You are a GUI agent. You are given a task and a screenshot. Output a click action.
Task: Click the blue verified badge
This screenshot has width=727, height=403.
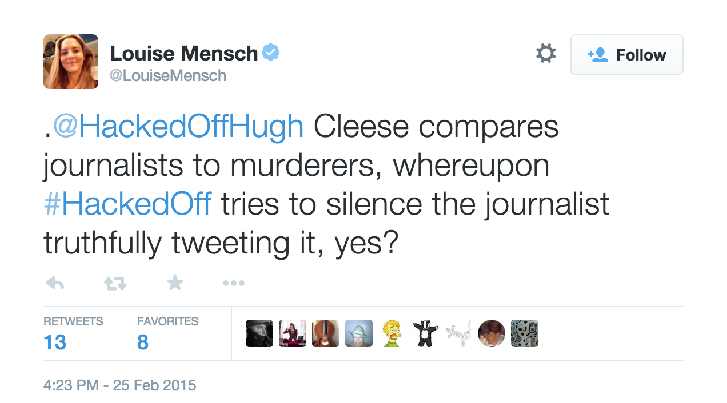(x=271, y=54)
